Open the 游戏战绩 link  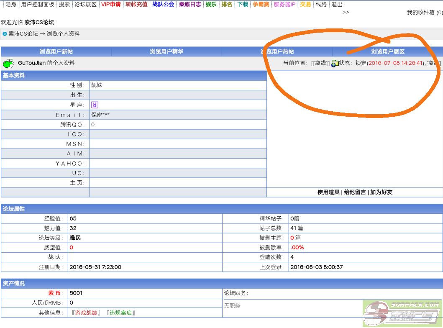[x=87, y=313]
